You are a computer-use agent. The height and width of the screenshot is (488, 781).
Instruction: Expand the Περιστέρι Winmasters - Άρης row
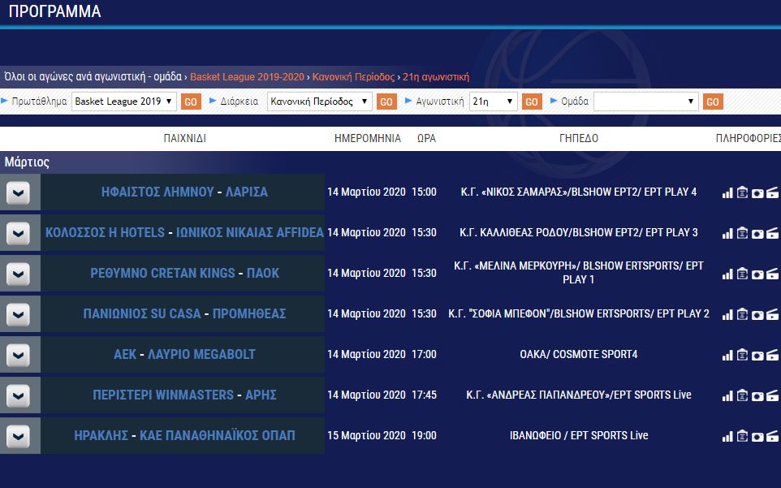pyautogui.click(x=18, y=395)
